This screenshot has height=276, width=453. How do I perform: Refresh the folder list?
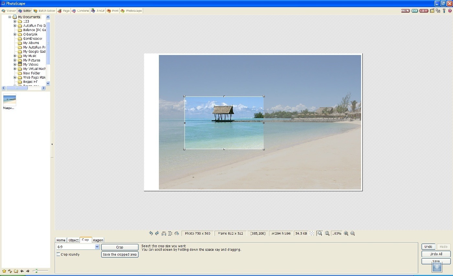click(x=10, y=271)
